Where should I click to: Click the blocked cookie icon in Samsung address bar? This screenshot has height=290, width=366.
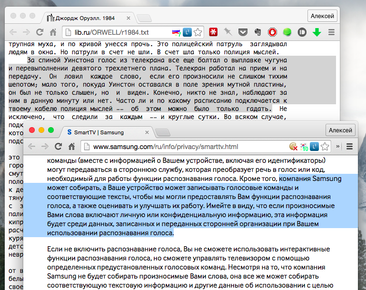[293, 147]
